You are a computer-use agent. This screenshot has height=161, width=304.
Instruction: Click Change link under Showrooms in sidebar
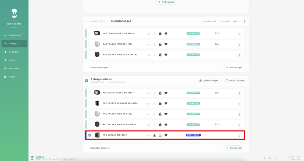pos(14,27)
